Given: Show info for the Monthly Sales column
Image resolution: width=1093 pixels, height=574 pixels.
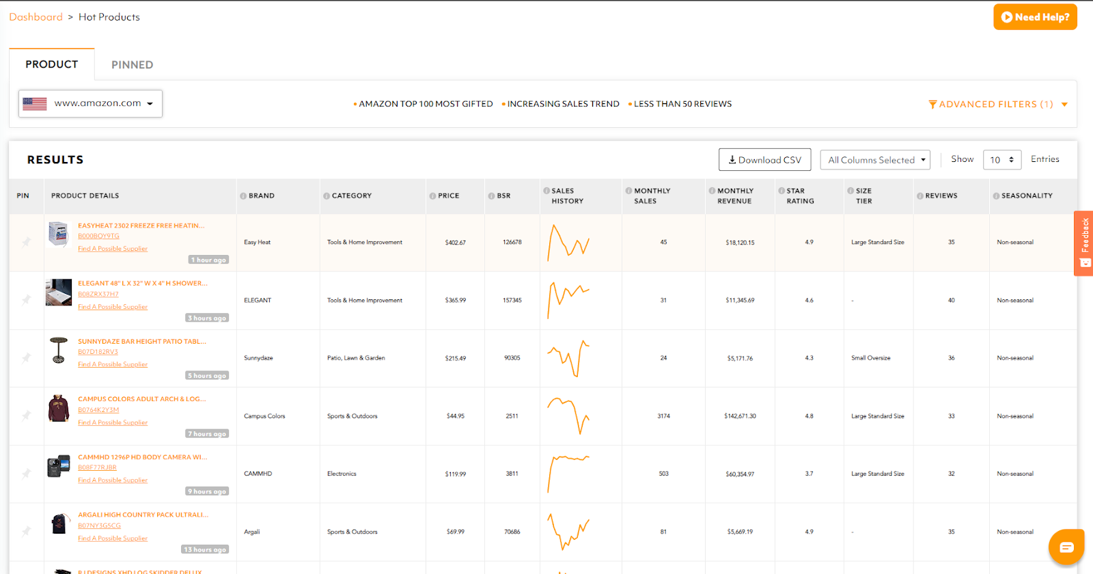Looking at the screenshot, I should click(628, 191).
